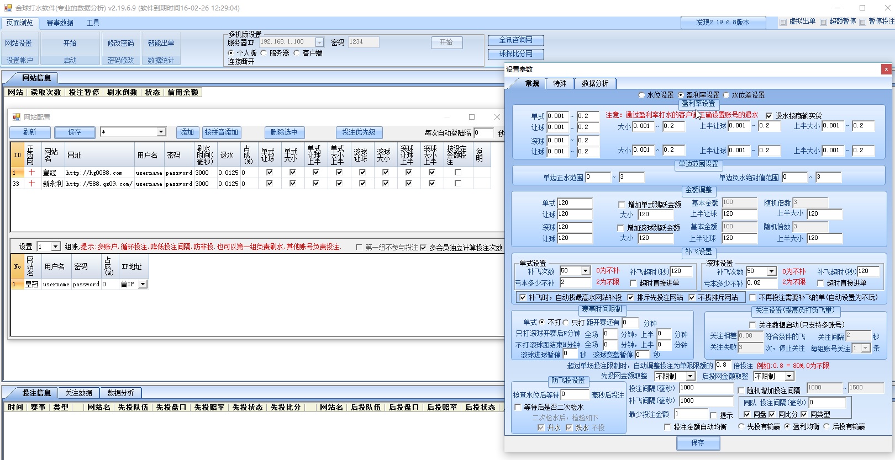895x460 pixels.
Task: Click the 网站配置 window title icon
Action: [17, 117]
